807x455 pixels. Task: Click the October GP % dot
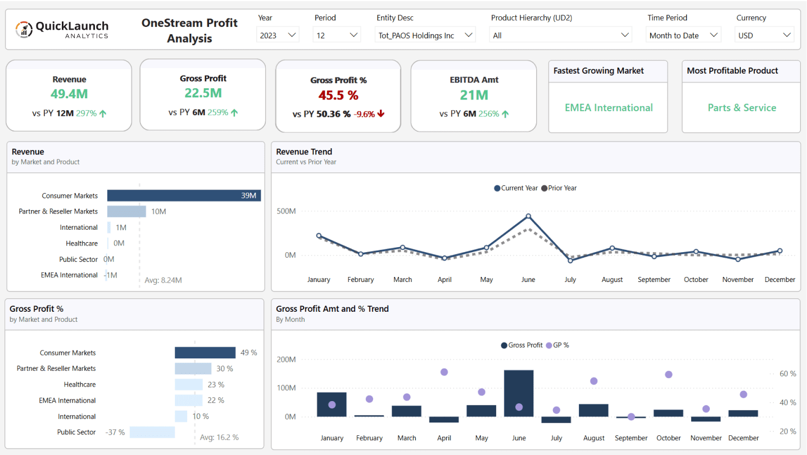pos(669,375)
